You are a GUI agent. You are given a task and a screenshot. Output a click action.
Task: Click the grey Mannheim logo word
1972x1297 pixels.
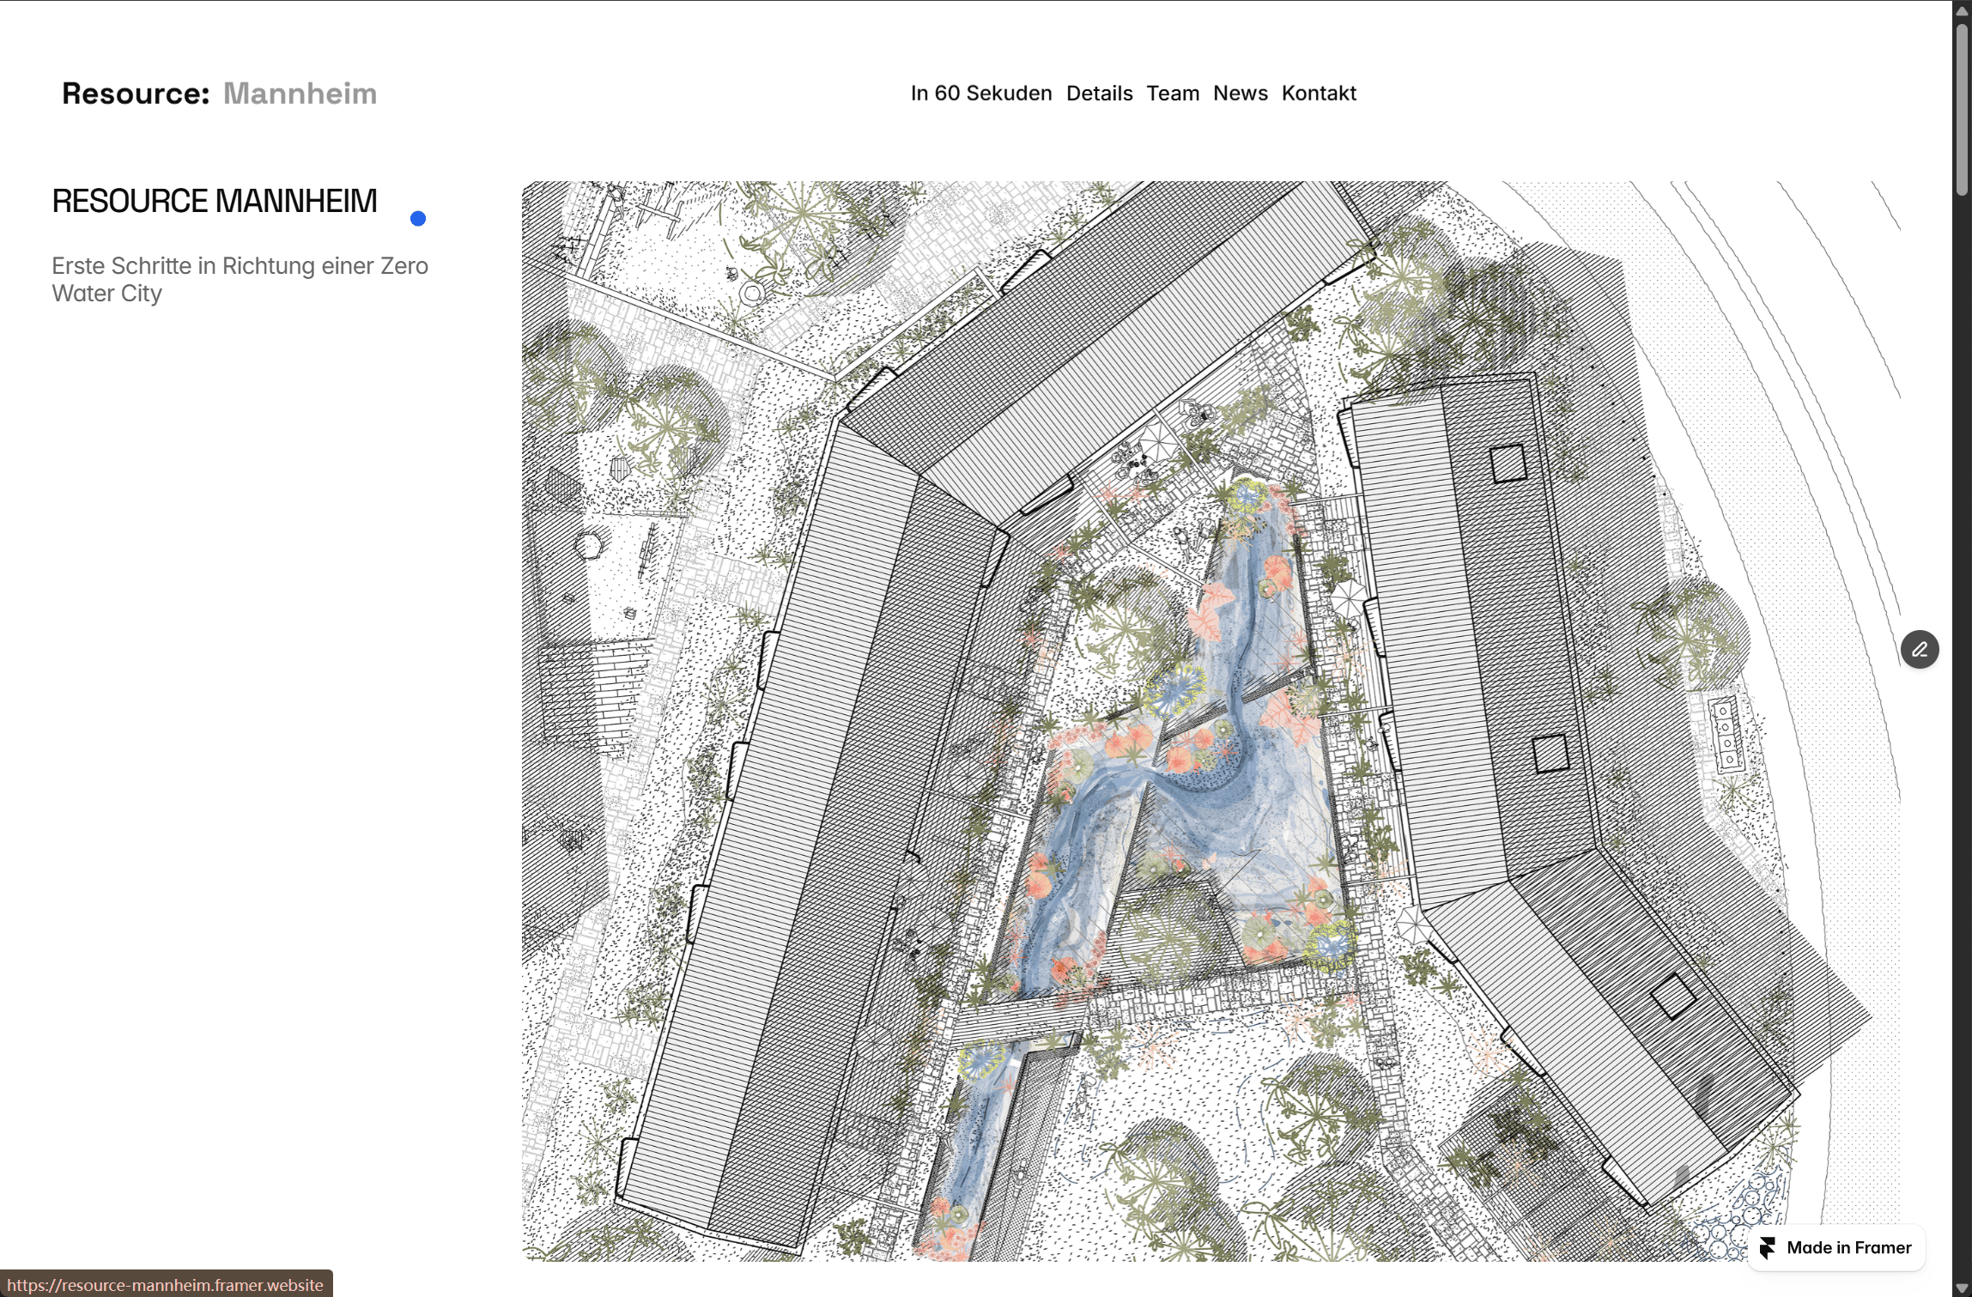(x=300, y=94)
